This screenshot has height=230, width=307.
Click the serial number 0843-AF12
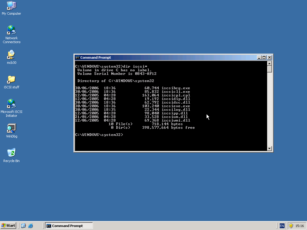pos(146,74)
